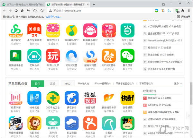Open 快捷指令 V2.2.2 苹果版 entry
The width and height of the screenshot is (193, 138).
(x=160, y=98)
